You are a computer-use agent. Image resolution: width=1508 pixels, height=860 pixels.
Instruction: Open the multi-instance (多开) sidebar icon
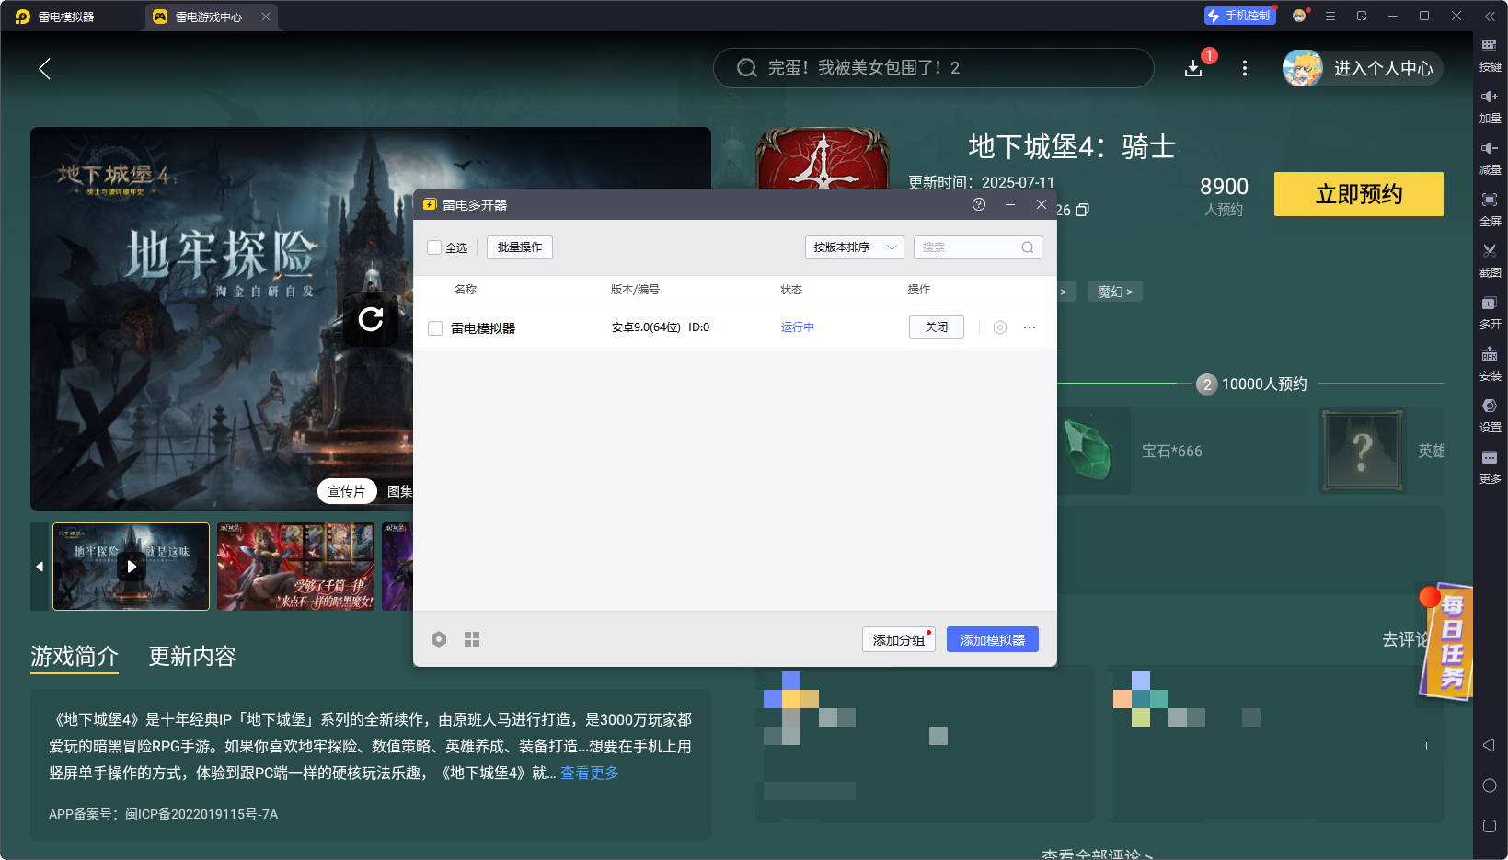tap(1489, 304)
